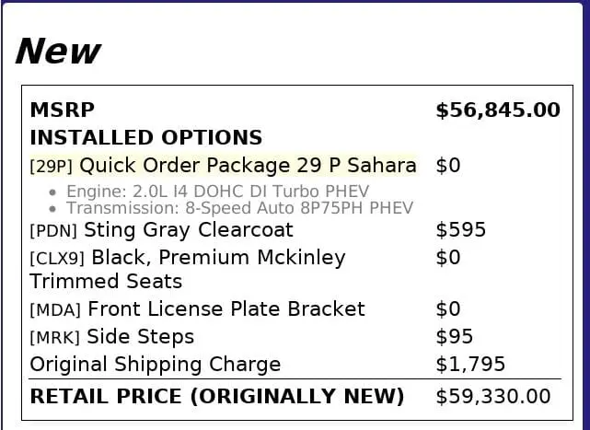Click the MSRP amount $56,845.00
Viewport: 590px width, 430px height.
(497, 110)
